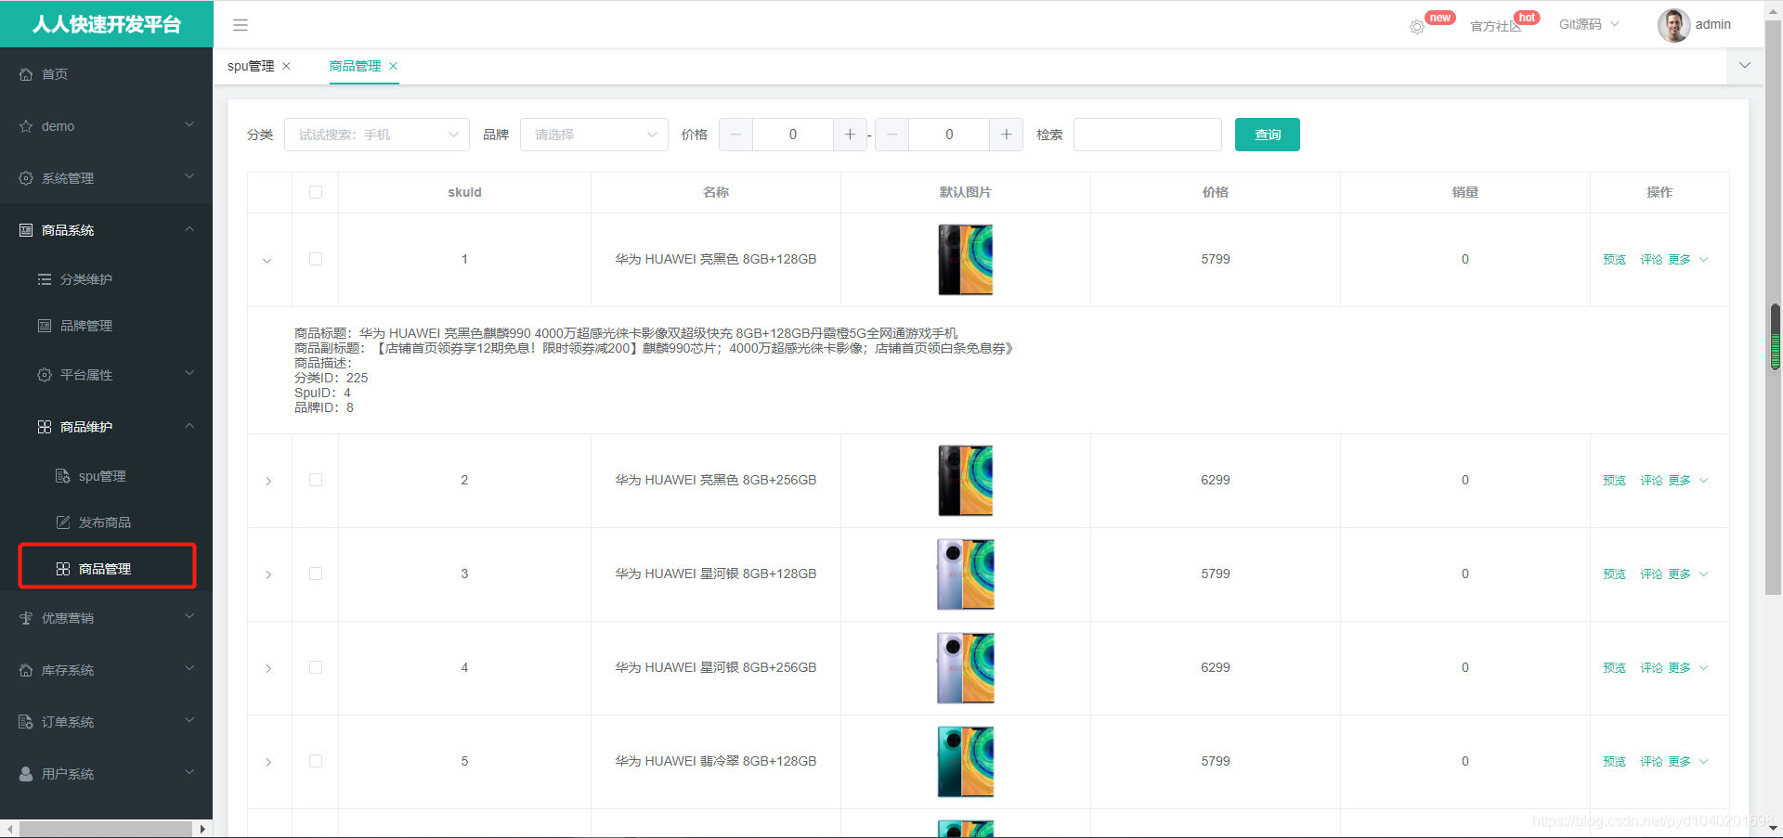Click the gear icon beside 平台属性
This screenshot has height=838, width=1783.
45,375
